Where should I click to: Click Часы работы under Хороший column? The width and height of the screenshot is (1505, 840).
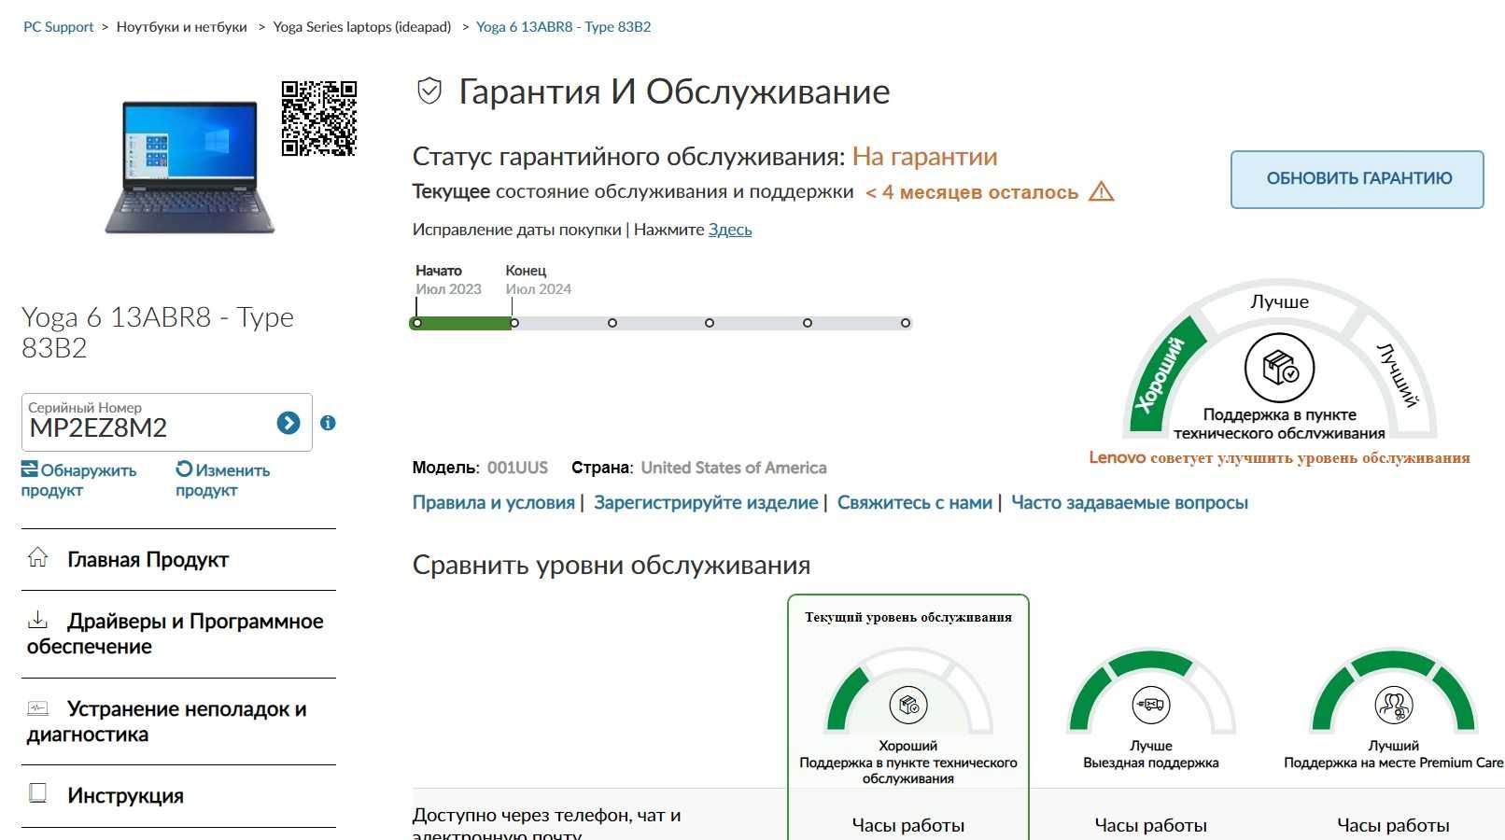pyautogui.click(x=908, y=825)
